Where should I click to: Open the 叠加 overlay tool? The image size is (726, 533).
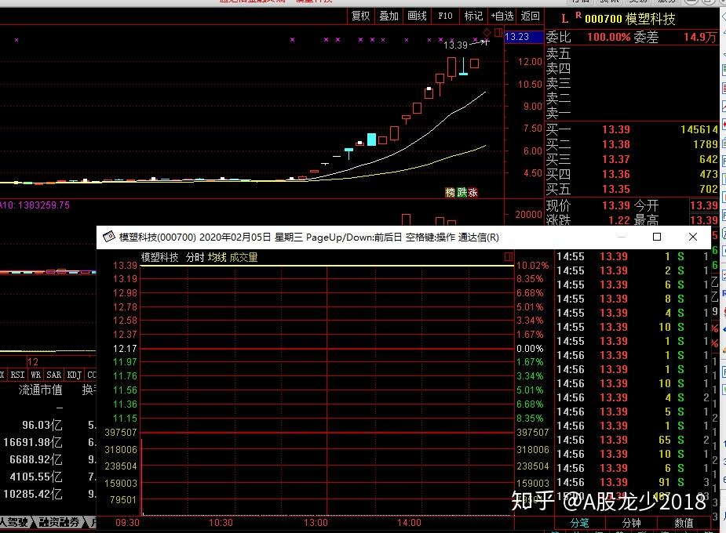[x=389, y=16]
